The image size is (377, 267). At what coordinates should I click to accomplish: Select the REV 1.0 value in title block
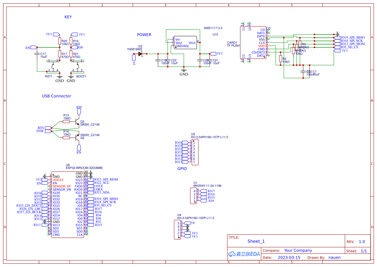tap(361, 241)
